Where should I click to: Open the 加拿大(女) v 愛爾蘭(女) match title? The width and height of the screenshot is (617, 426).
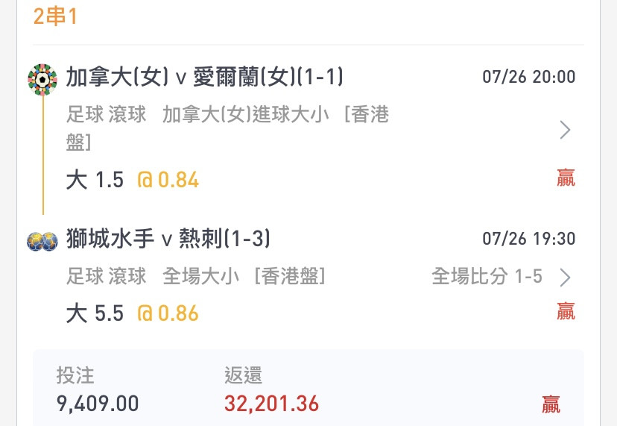click(205, 78)
